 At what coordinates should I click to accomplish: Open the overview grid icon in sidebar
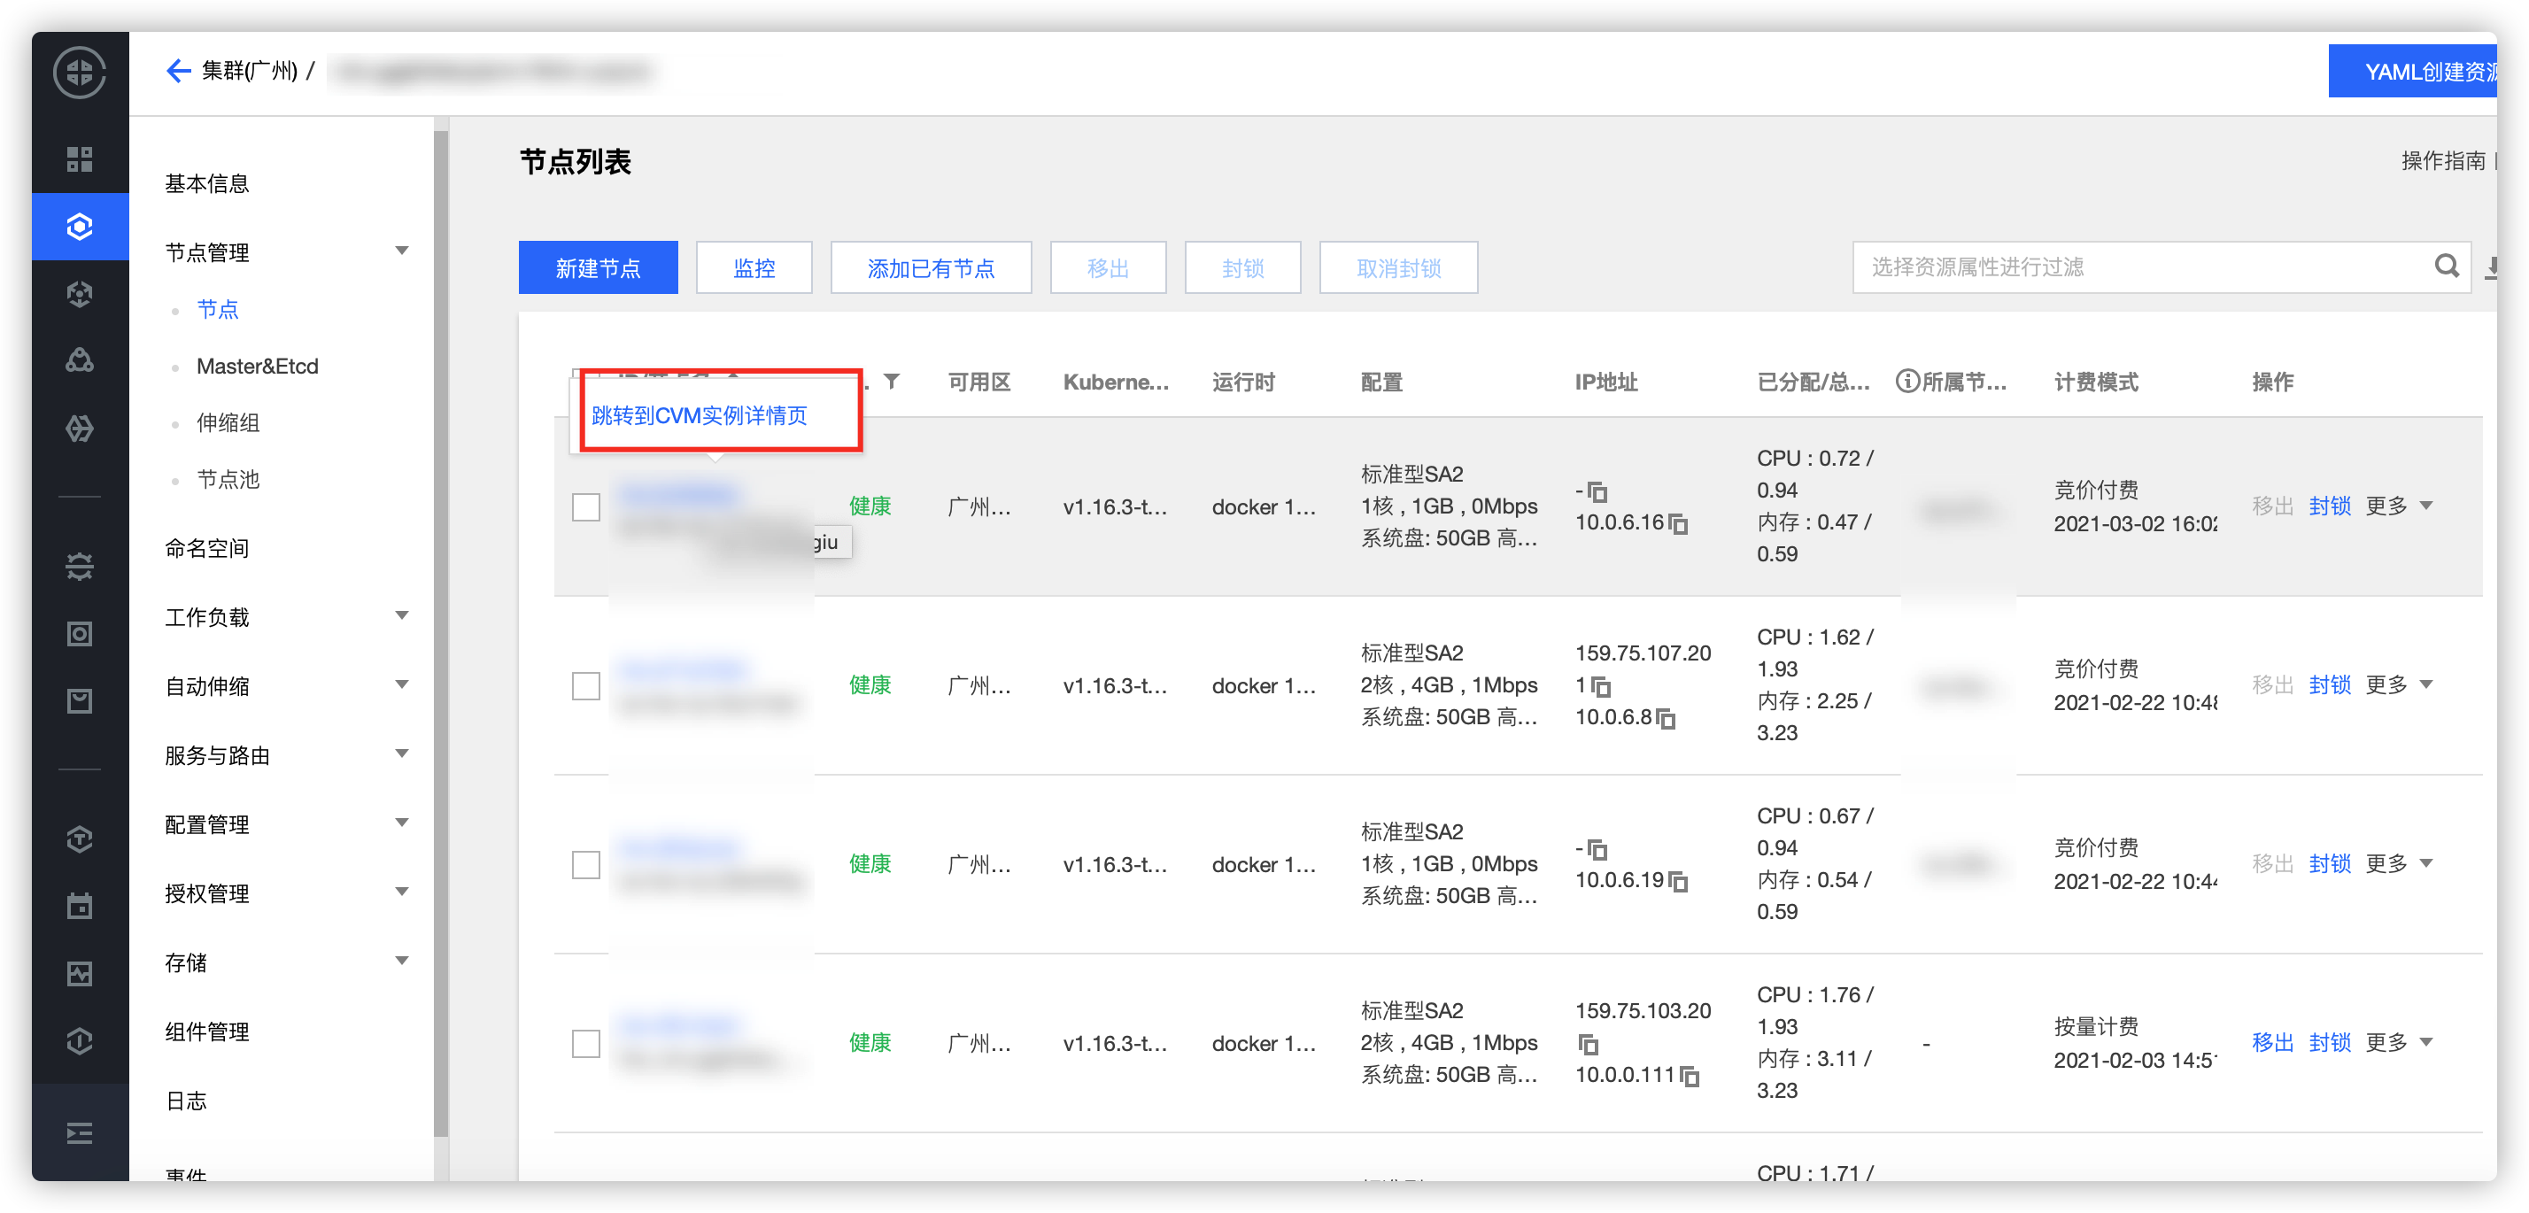(80, 159)
